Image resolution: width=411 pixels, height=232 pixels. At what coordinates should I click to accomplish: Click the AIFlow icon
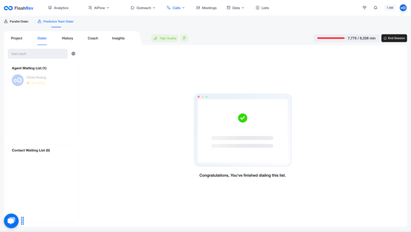click(90, 8)
